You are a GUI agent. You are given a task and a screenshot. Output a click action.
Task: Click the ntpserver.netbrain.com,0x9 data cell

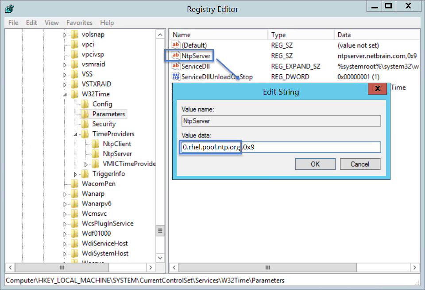click(377, 56)
